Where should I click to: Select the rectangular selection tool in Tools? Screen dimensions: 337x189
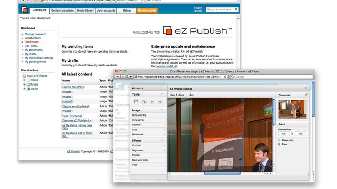[136, 102]
